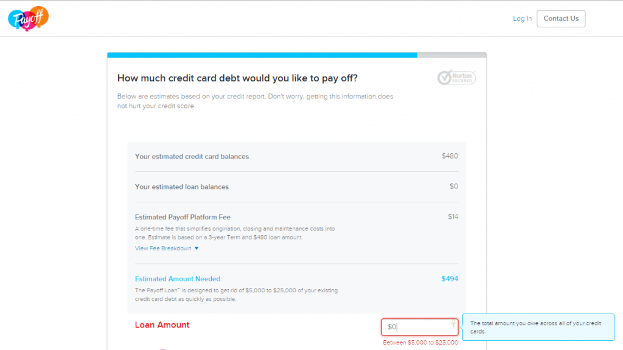Click the credit card debt question heading
Image resolution: width=623 pixels, height=350 pixels.
237,78
